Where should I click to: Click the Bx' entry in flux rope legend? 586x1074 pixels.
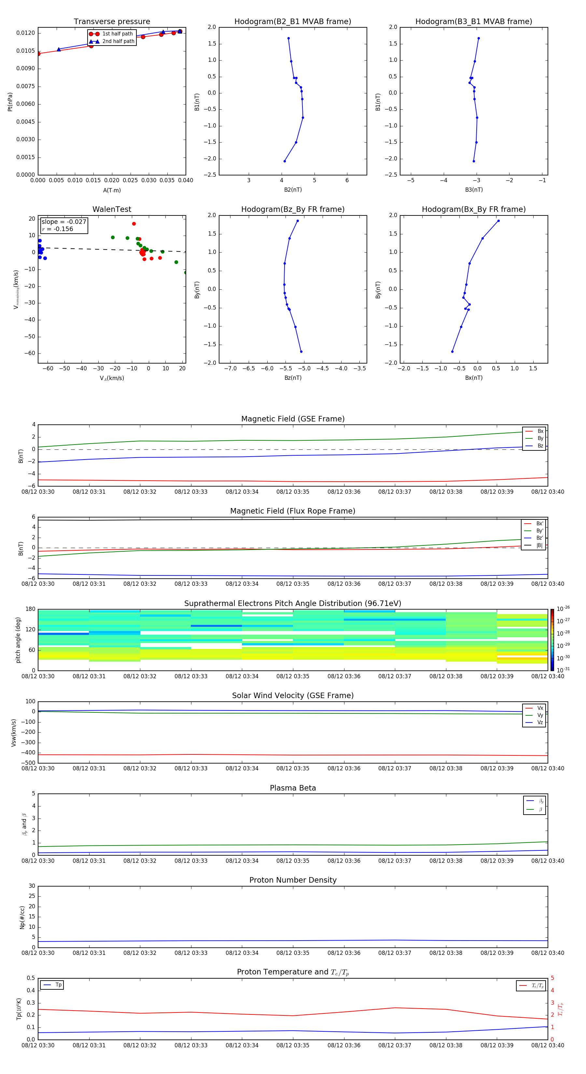[x=534, y=524]
